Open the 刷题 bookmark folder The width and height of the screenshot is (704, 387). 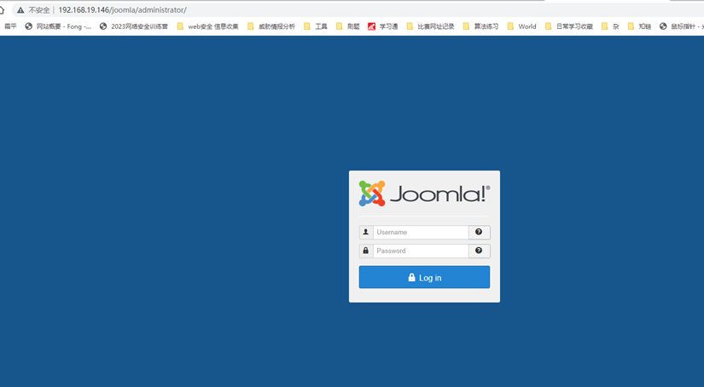[x=348, y=26]
